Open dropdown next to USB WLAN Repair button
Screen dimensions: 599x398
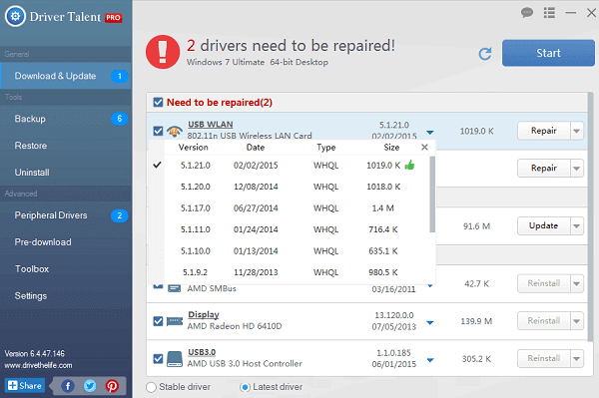click(576, 131)
